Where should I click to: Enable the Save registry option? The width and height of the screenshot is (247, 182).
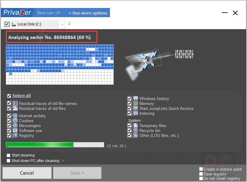[201, 174]
